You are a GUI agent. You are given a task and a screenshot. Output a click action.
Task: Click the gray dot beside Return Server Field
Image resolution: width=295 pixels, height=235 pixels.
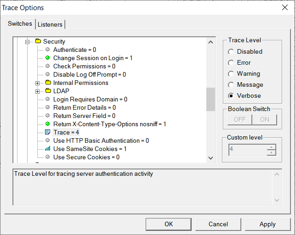(x=48, y=116)
